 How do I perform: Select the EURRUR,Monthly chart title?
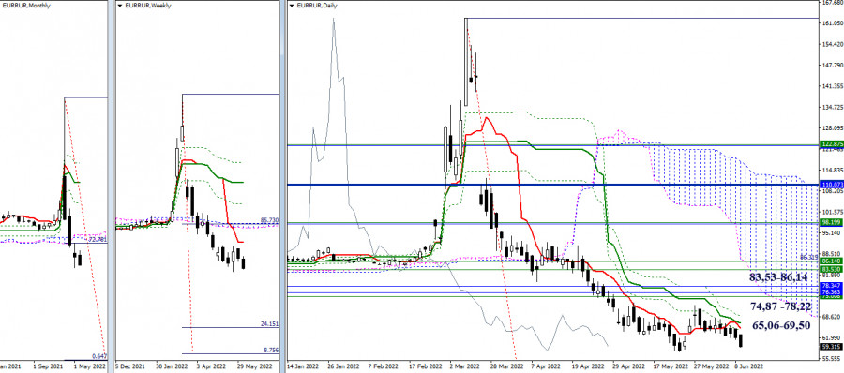26,6
